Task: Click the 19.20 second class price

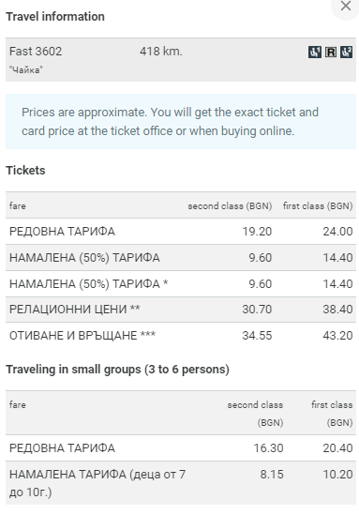Action: (x=257, y=231)
